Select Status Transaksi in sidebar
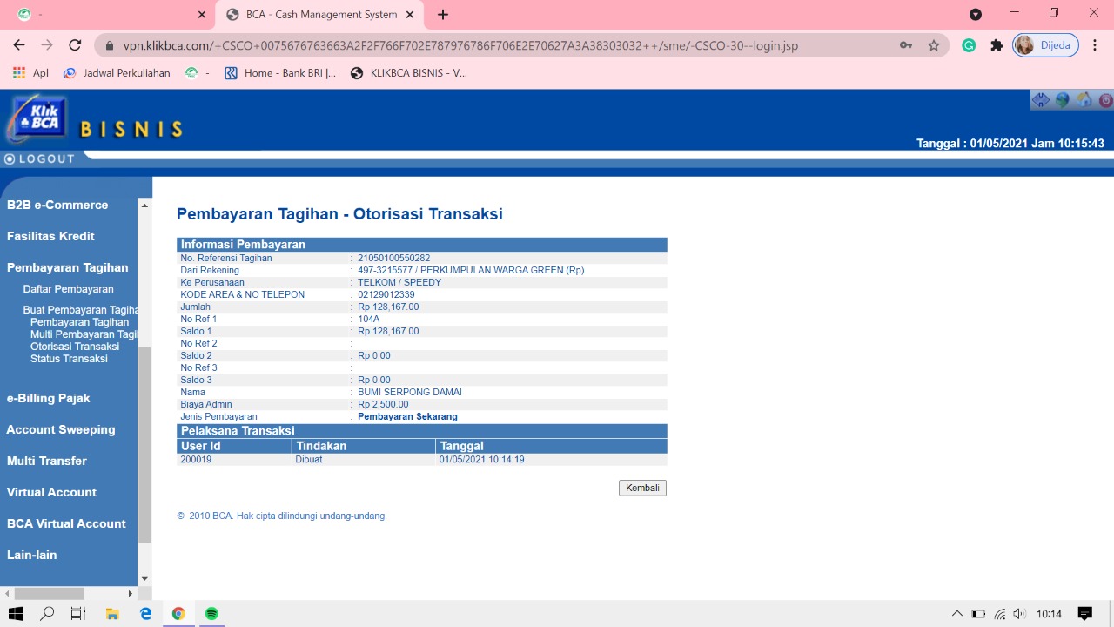Image resolution: width=1114 pixels, height=627 pixels. pyautogui.click(x=69, y=359)
